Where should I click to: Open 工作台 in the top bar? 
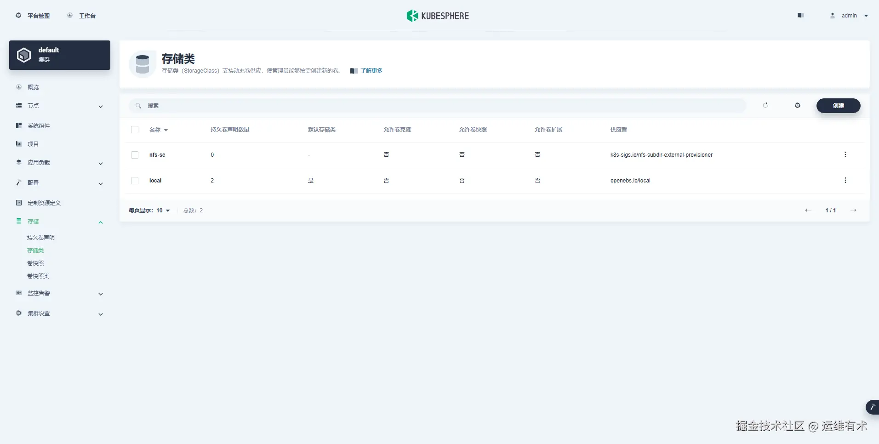click(x=87, y=16)
